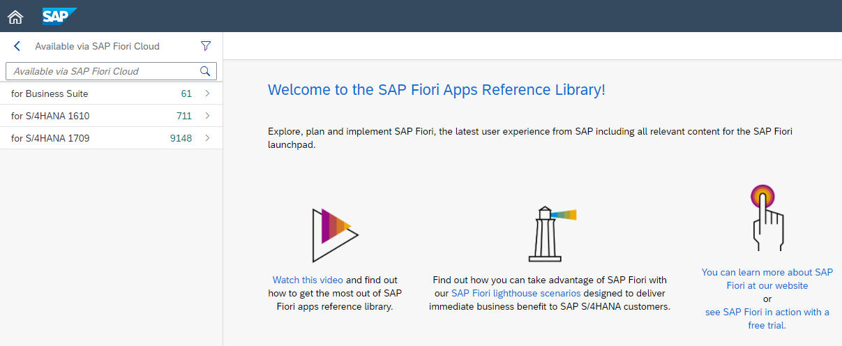Select the for S/4HANA 1610 list entry

point(112,116)
